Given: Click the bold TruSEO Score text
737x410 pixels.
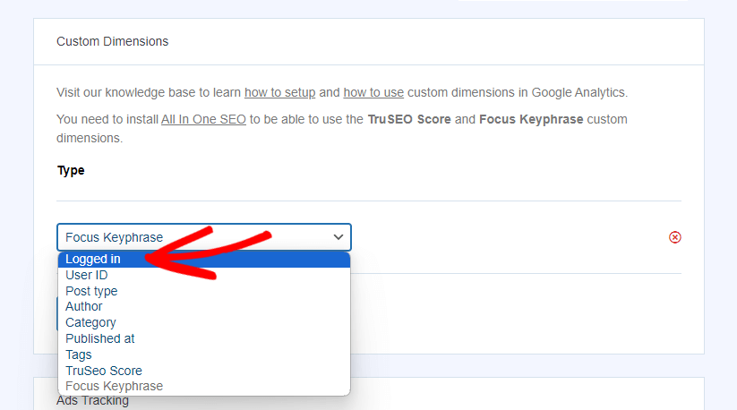Looking at the screenshot, I should (409, 119).
